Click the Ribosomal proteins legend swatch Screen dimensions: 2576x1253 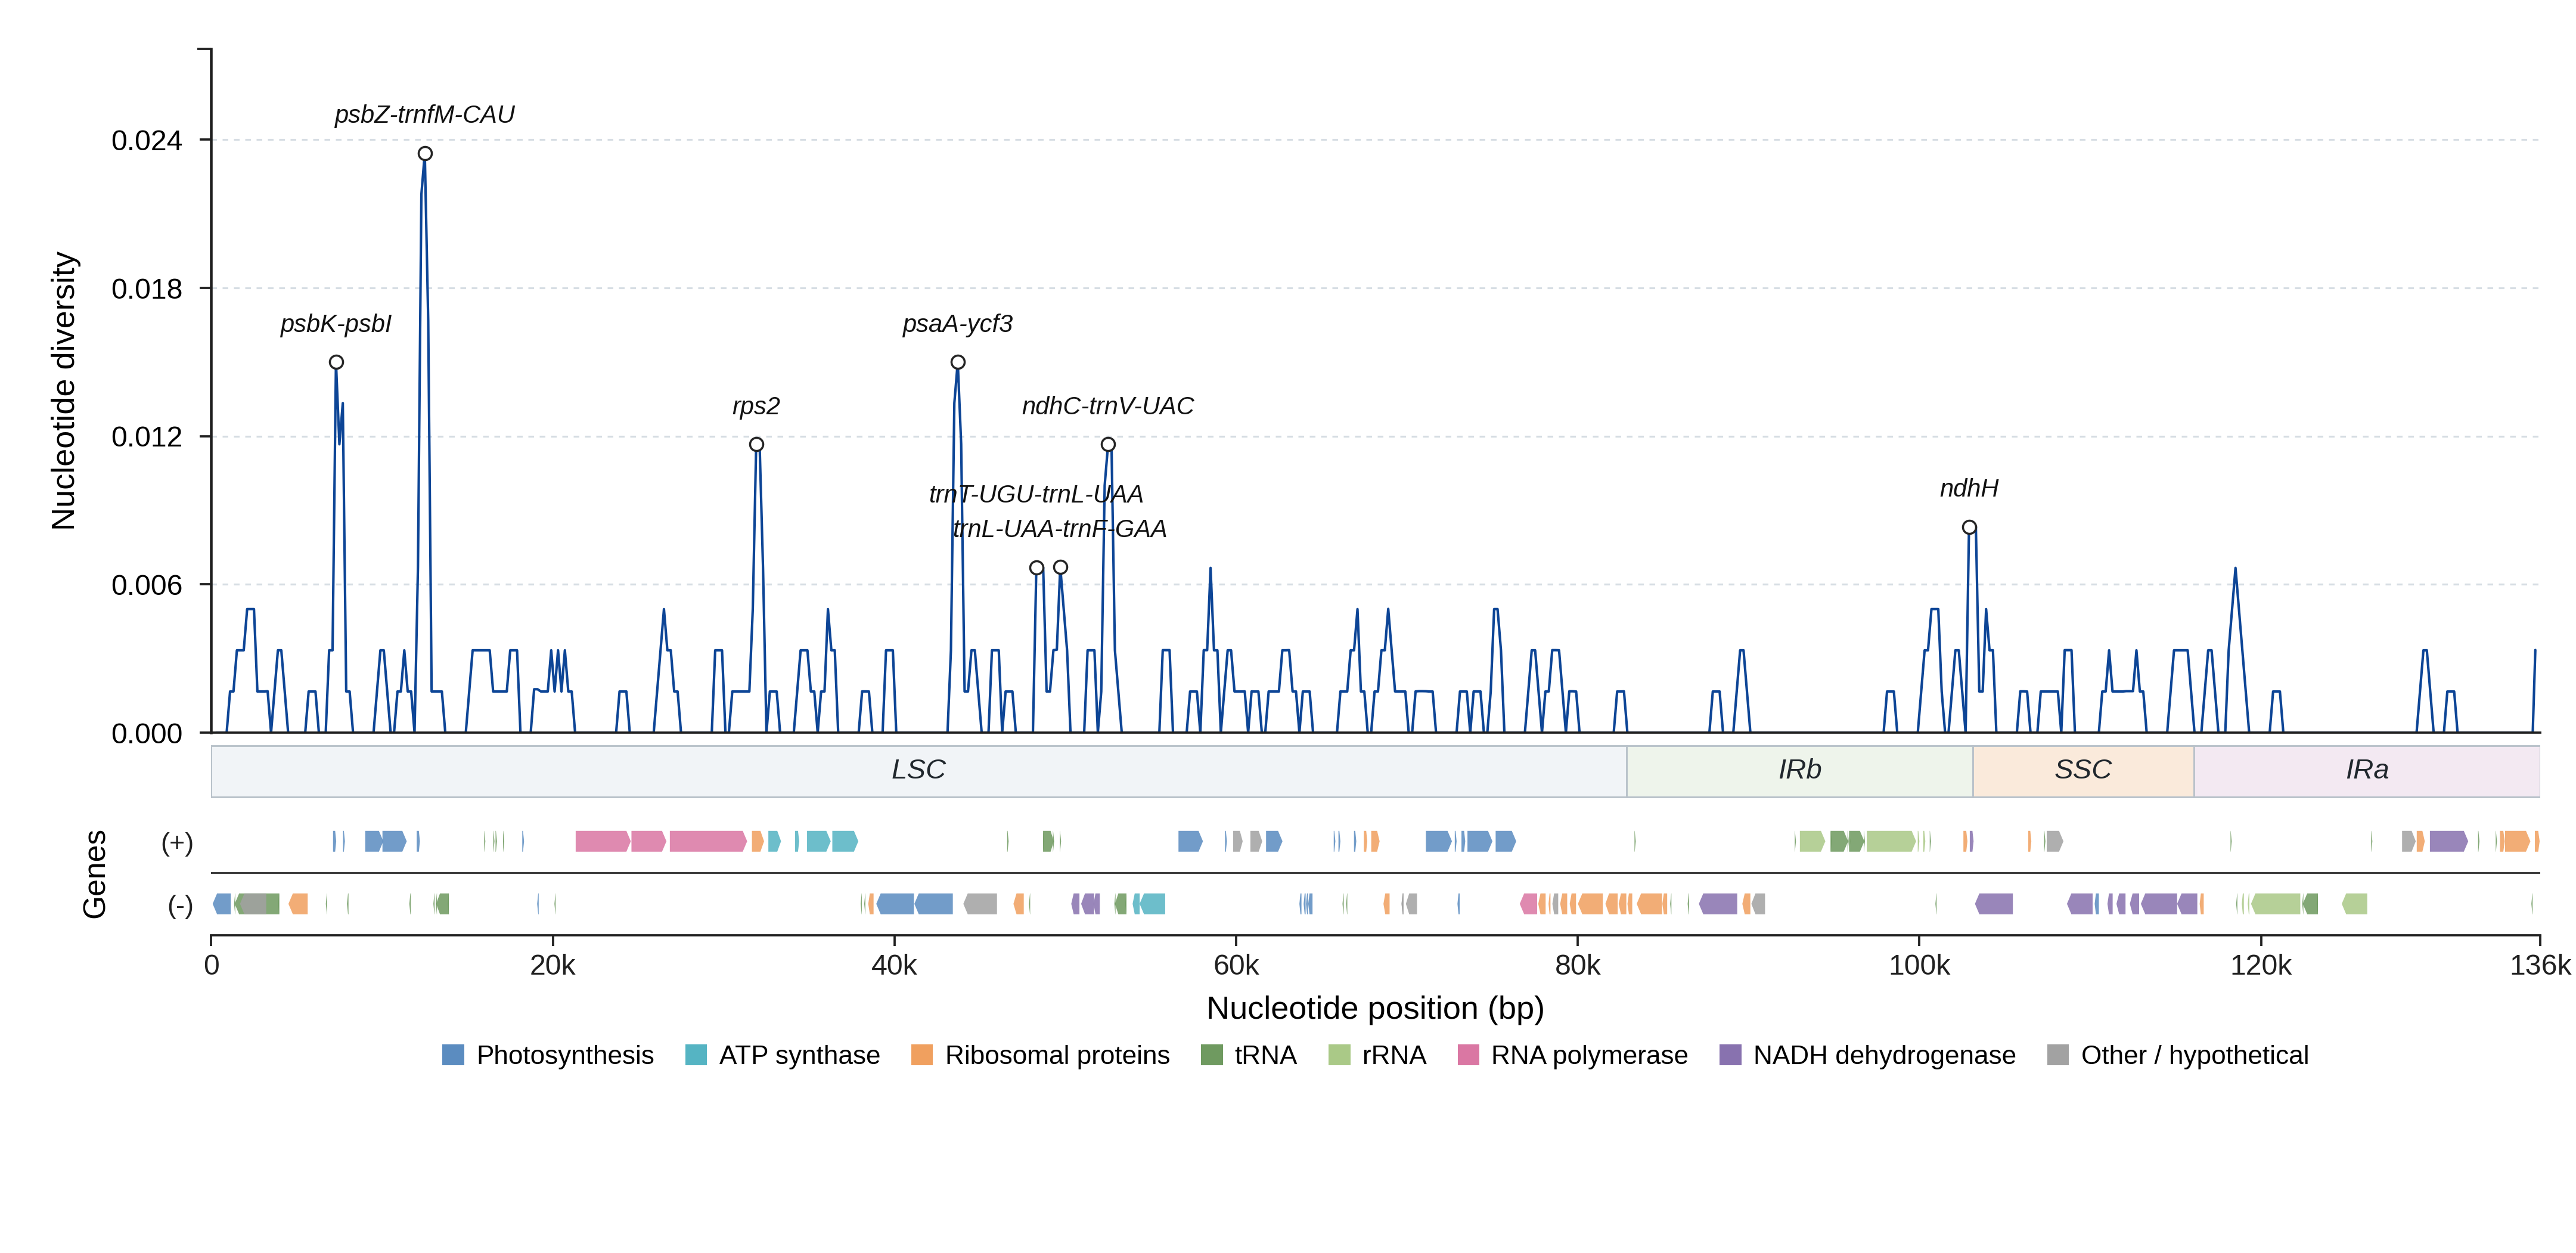click(x=922, y=1055)
